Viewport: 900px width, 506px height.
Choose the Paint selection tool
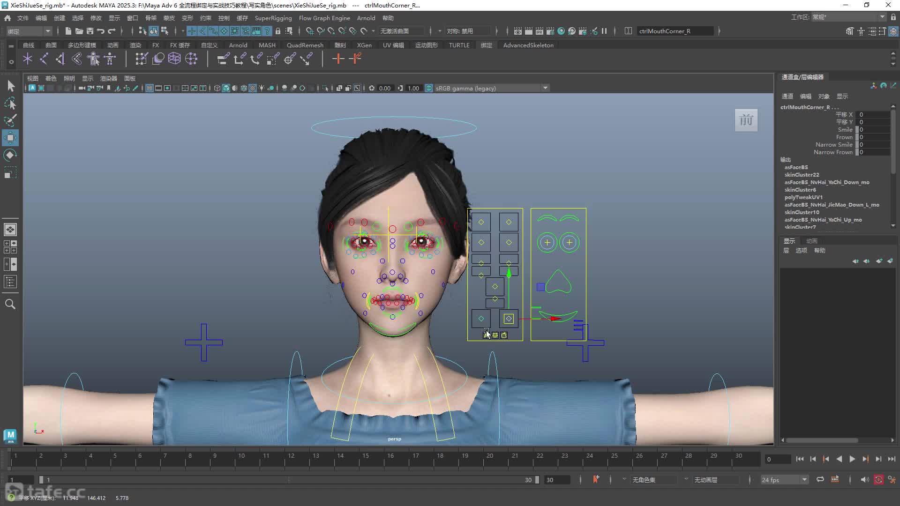10,120
